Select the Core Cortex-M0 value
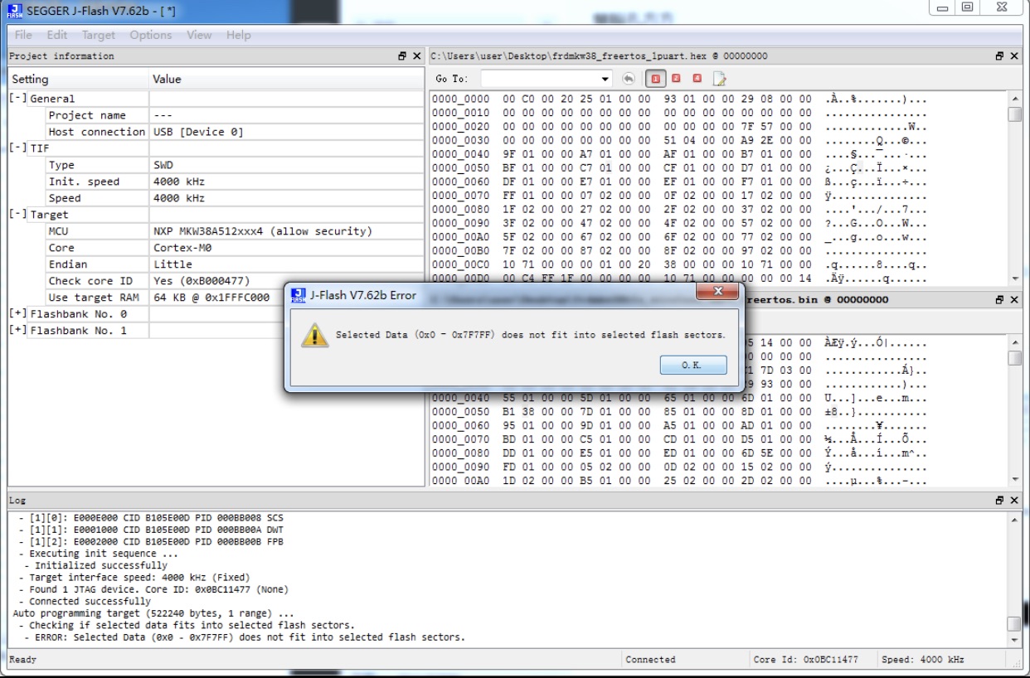Image resolution: width=1030 pixels, height=678 pixels. click(183, 248)
